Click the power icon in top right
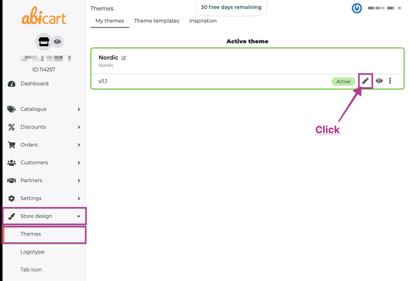The image size is (409, 281). tap(357, 8)
